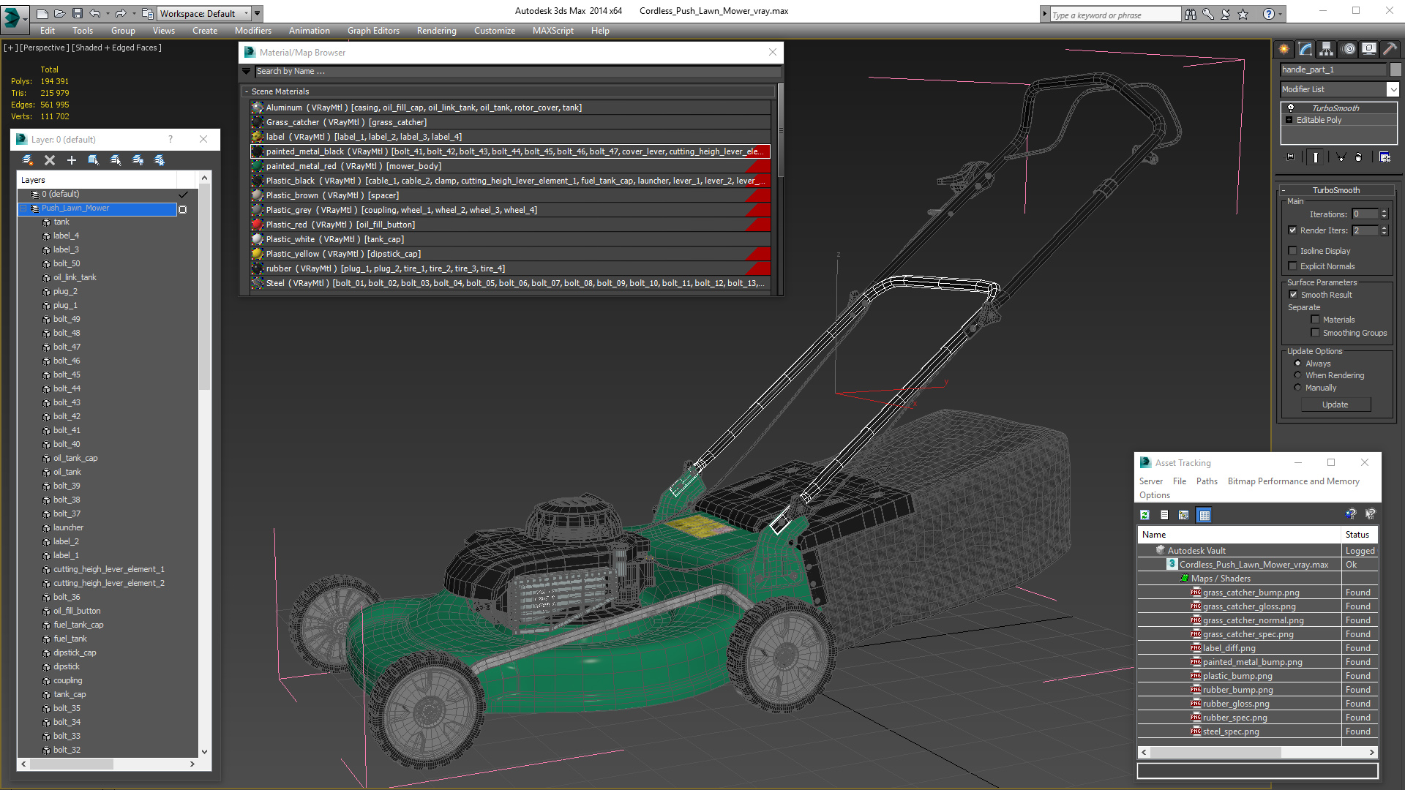Open the Workspace Default dropdown
Viewport: 1405px width, 790px height.
coord(204,13)
